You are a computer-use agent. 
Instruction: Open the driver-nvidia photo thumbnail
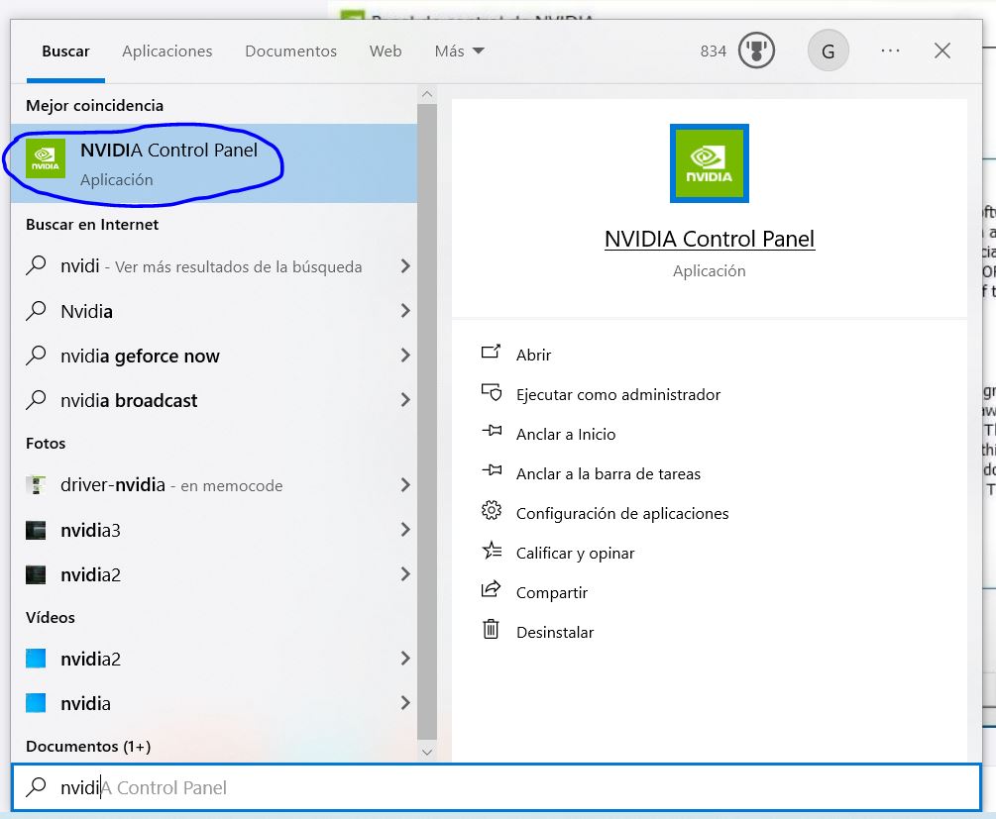(x=37, y=485)
